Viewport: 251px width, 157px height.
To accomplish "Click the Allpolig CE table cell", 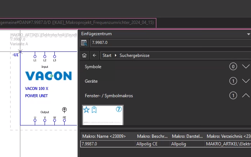I will (152, 144).
